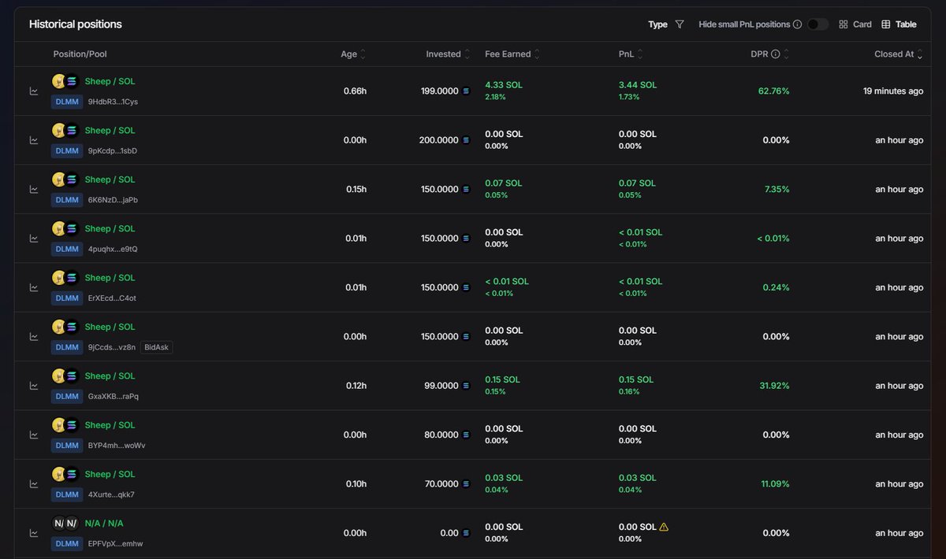Viewport: 946px width, 559px height.
Task: Click position address EPFVpX...emhw
Action: 115,543
